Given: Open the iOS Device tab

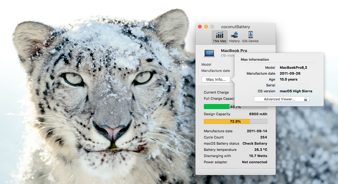Looking at the screenshot, I should pos(250,37).
